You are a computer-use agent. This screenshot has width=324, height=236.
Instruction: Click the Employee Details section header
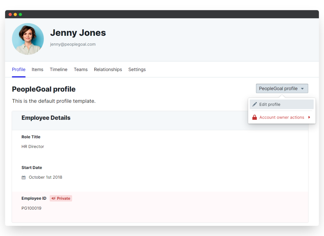(x=46, y=118)
